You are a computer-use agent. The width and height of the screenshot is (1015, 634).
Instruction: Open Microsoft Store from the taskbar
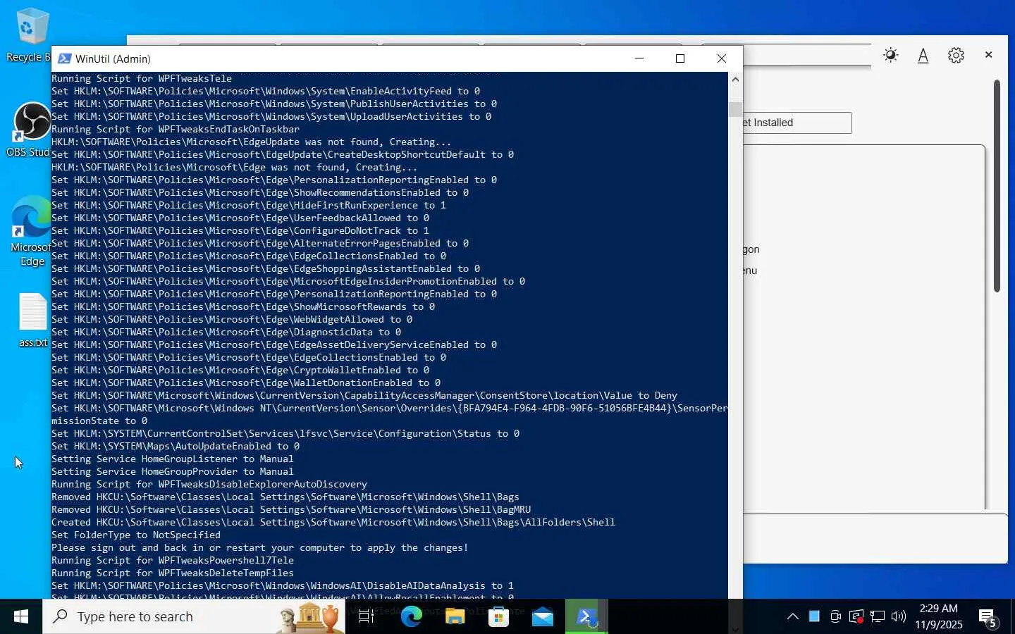(x=498, y=616)
